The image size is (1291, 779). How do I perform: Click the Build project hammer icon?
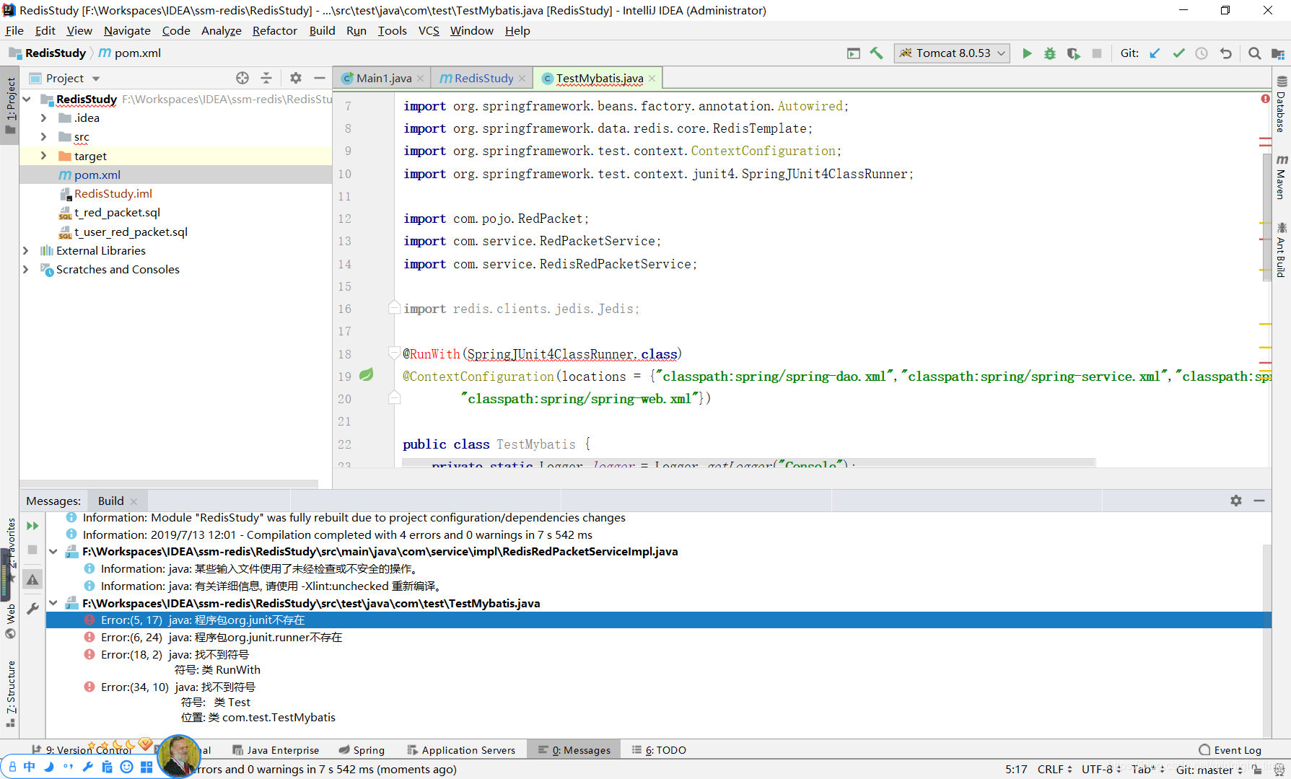pyautogui.click(x=876, y=53)
